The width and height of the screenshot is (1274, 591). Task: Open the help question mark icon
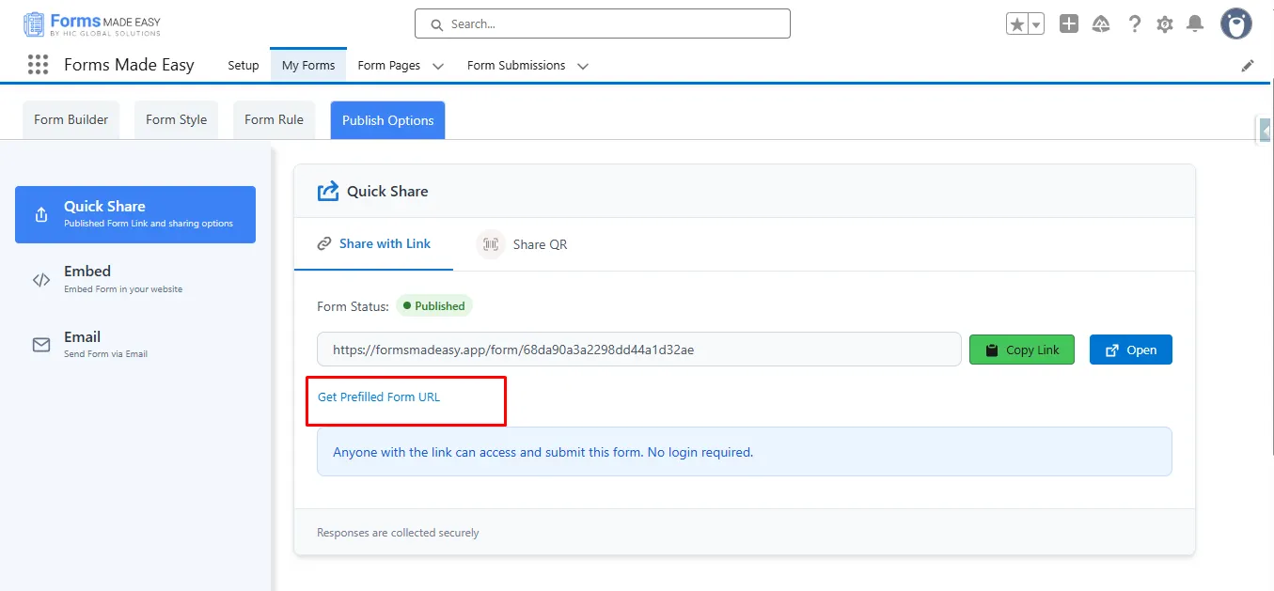[1135, 24]
